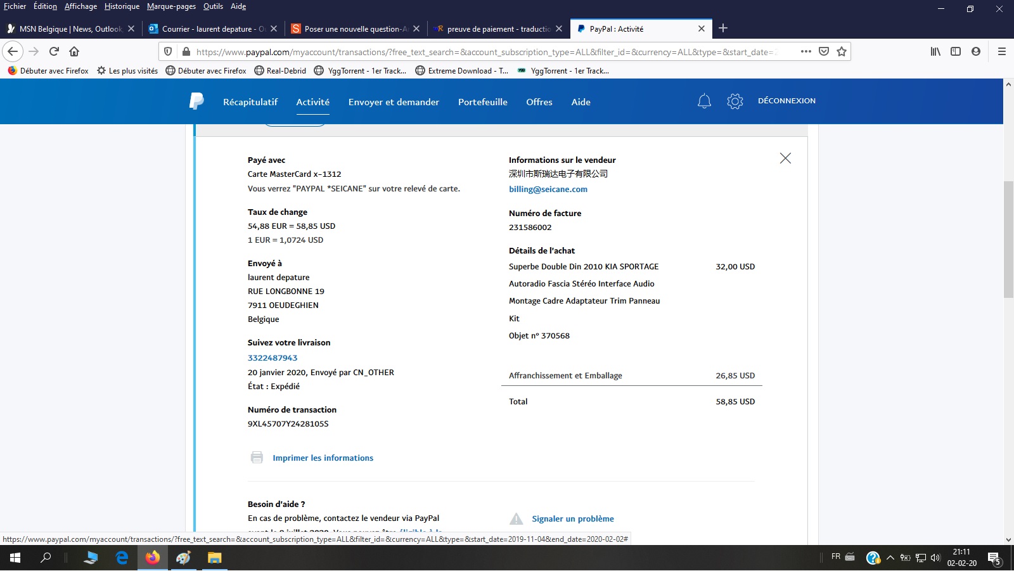
Task: Bookmark this page with star icon
Action: 842,51
